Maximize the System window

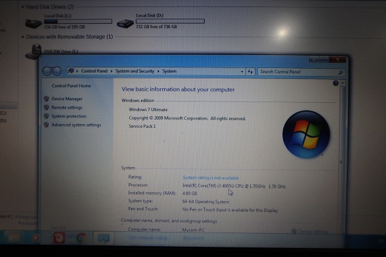pos(324,59)
